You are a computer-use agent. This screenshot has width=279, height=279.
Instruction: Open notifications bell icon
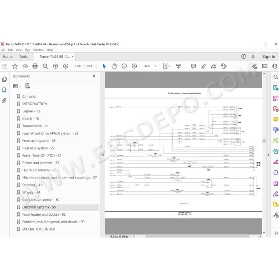253,57
